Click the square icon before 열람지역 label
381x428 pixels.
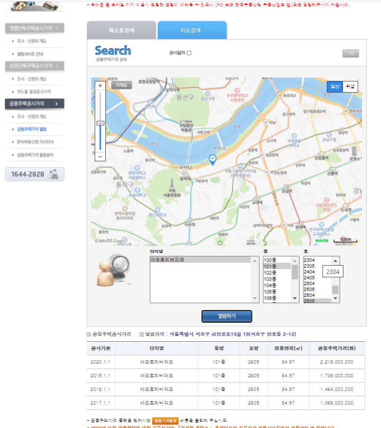point(141,334)
